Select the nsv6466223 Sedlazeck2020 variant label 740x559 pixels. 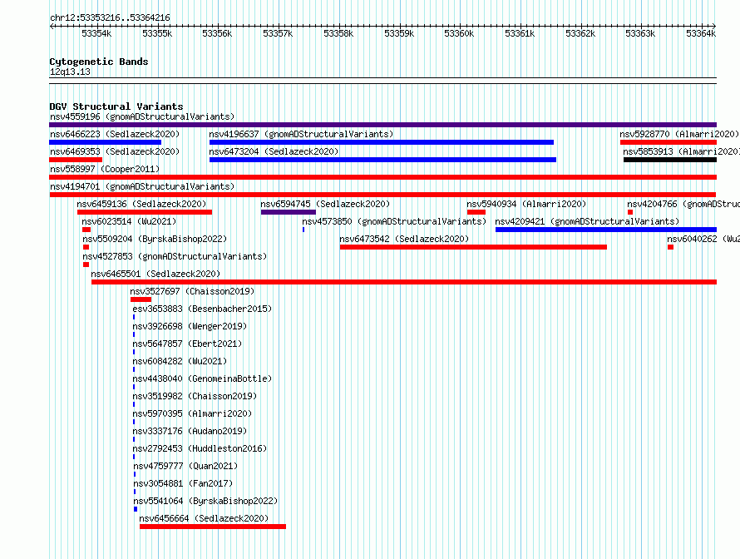[x=115, y=134]
